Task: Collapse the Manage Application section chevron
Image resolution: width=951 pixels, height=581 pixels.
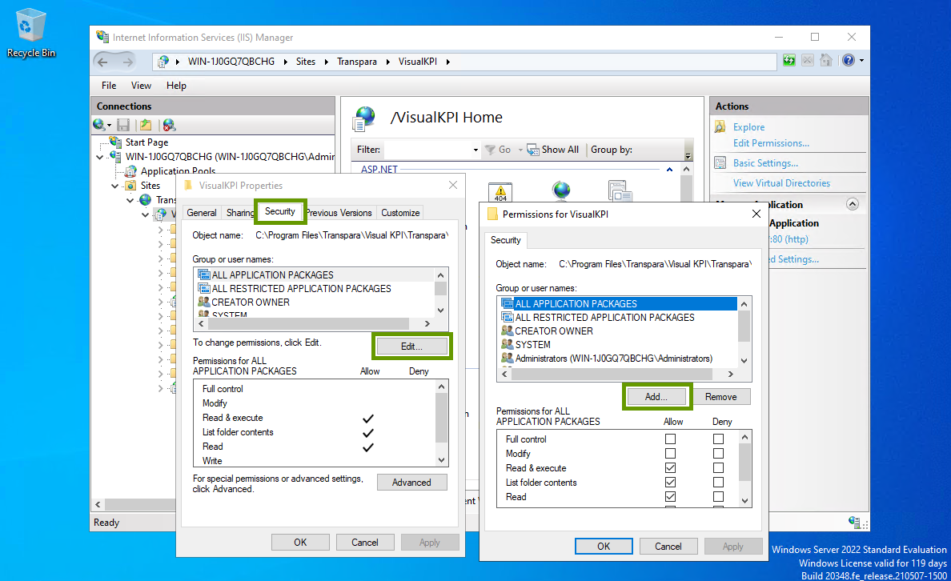Action: (x=852, y=204)
